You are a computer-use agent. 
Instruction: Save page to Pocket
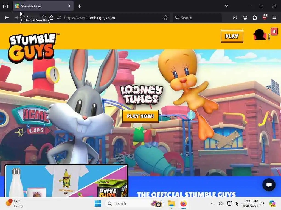click(x=235, y=18)
